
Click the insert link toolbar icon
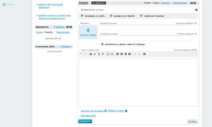(x=135, y=54)
